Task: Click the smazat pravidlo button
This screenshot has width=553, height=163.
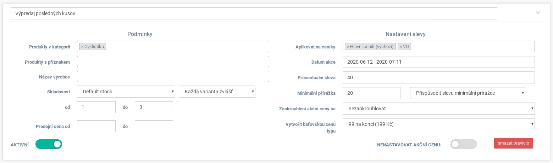Action: pos(513,143)
